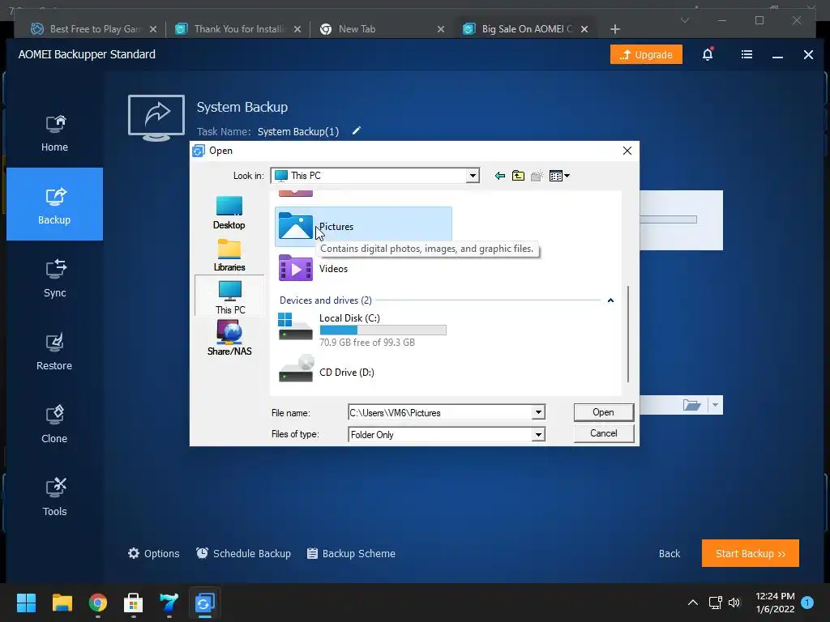Click the up one level folder icon
Image resolution: width=830 pixels, height=622 pixels.
pyautogui.click(x=518, y=176)
